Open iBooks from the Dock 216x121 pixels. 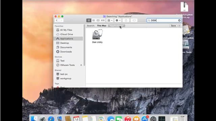(136, 119)
